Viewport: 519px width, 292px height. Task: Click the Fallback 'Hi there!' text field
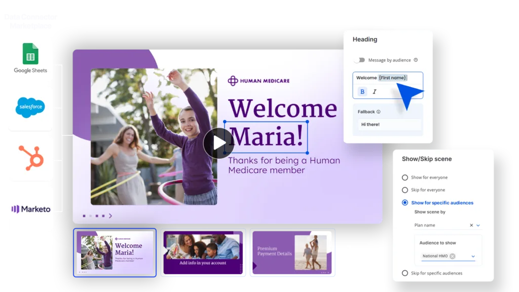389,124
